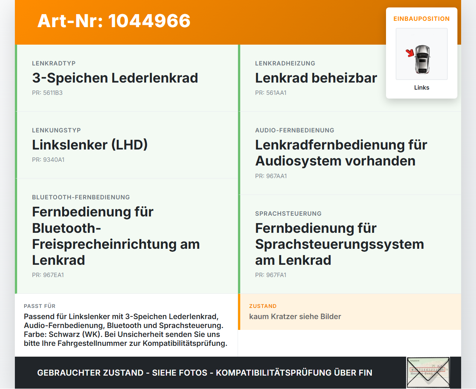Screen dimensions: 476x389
Task: Click 'PR: 967EA1' code
Action: 48,275
